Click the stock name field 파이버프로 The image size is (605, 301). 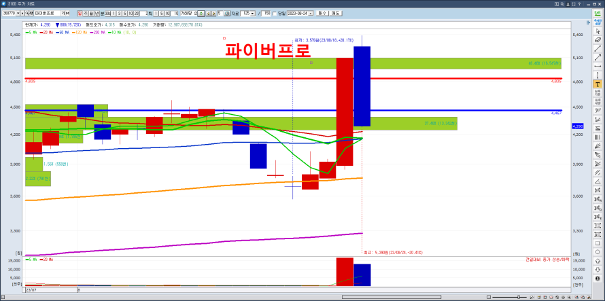[47, 14]
